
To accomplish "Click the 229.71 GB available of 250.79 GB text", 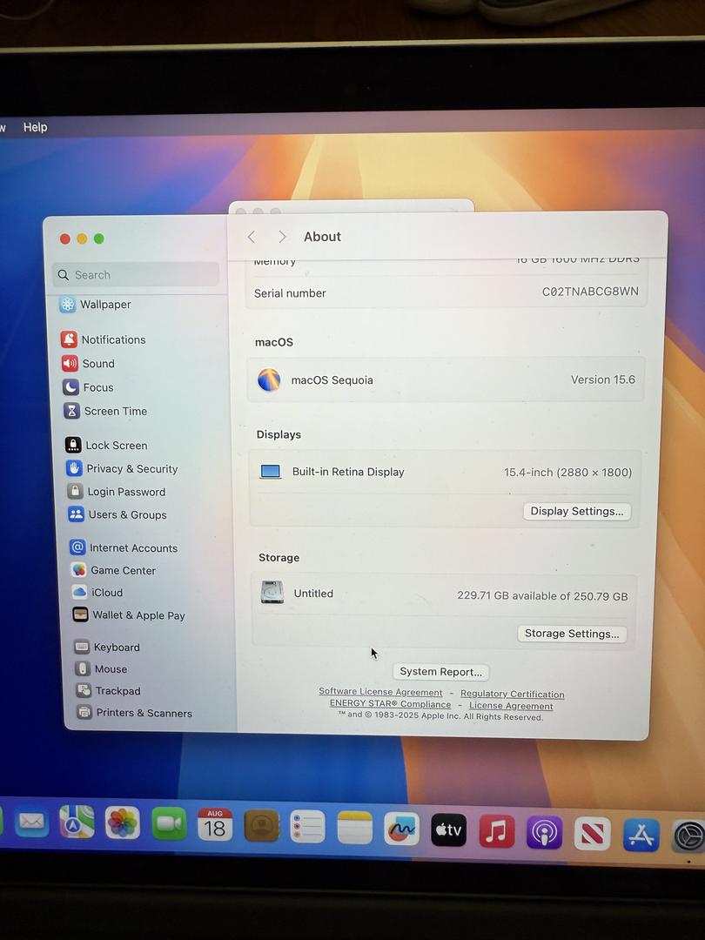I will [x=542, y=596].
